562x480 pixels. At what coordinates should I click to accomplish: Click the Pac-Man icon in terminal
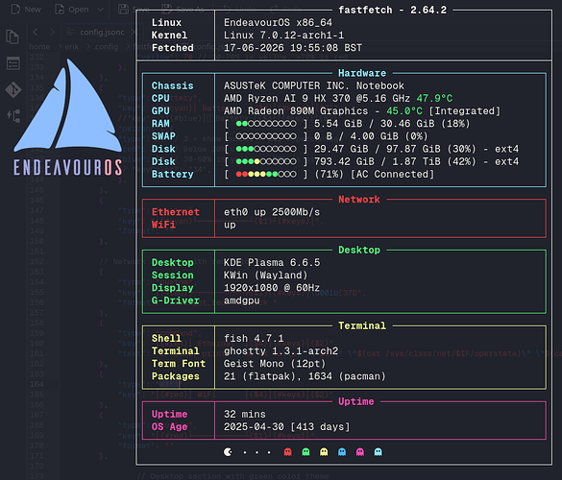(228, 452)
